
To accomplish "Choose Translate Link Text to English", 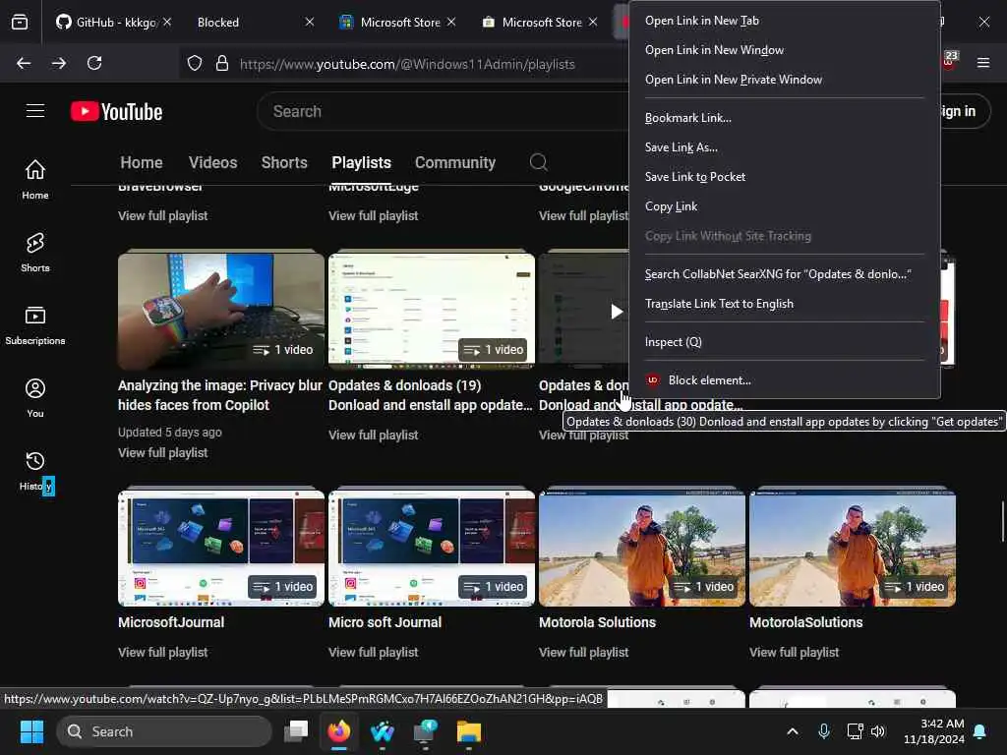I will tap(785, 304).
